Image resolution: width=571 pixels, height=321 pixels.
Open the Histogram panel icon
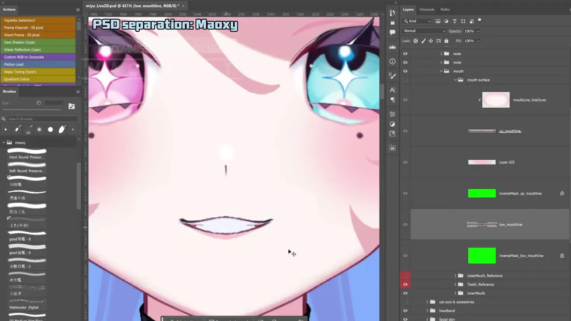pyautogui.click(x=393, y=46)
